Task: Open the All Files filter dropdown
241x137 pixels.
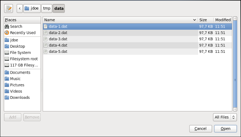Action: coord(225,117)
